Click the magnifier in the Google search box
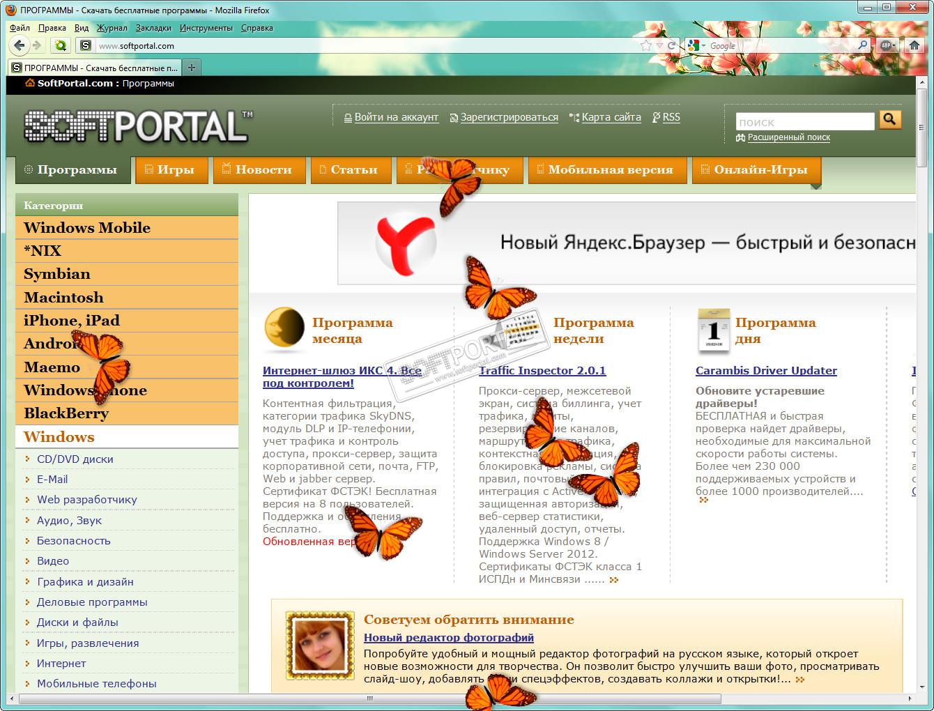This screenshot has height=711, width=934. pyautogui.click(x=863, y=46)
